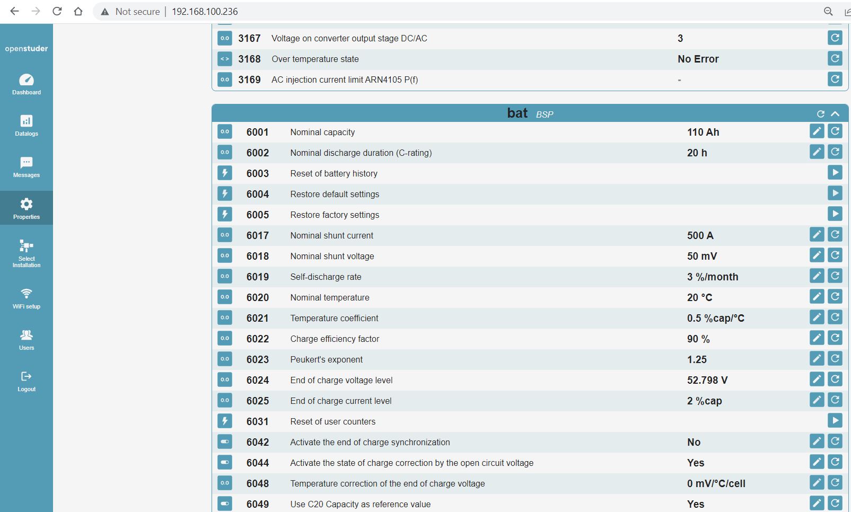Refresh Nominal capacity 6001 value
Screen dimensions: 851x512
(x=835, y=131)
